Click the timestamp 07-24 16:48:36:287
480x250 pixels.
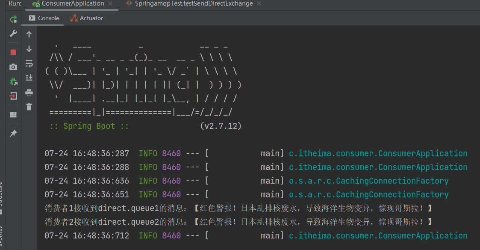(x=87, y=153)
